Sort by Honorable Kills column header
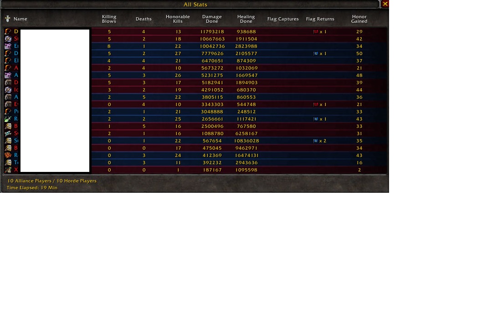This screenshot has height=322, width=477. pyautogui.click(x=178, y=19)
